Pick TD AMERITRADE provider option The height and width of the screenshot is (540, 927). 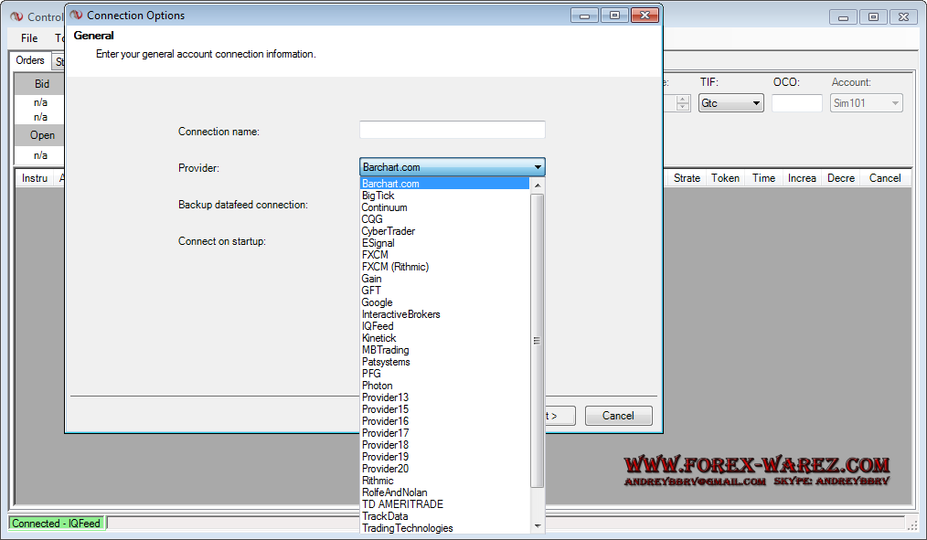[x=402, y=504]
